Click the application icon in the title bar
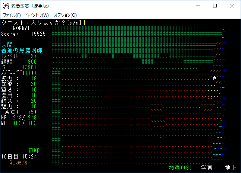 6,6
